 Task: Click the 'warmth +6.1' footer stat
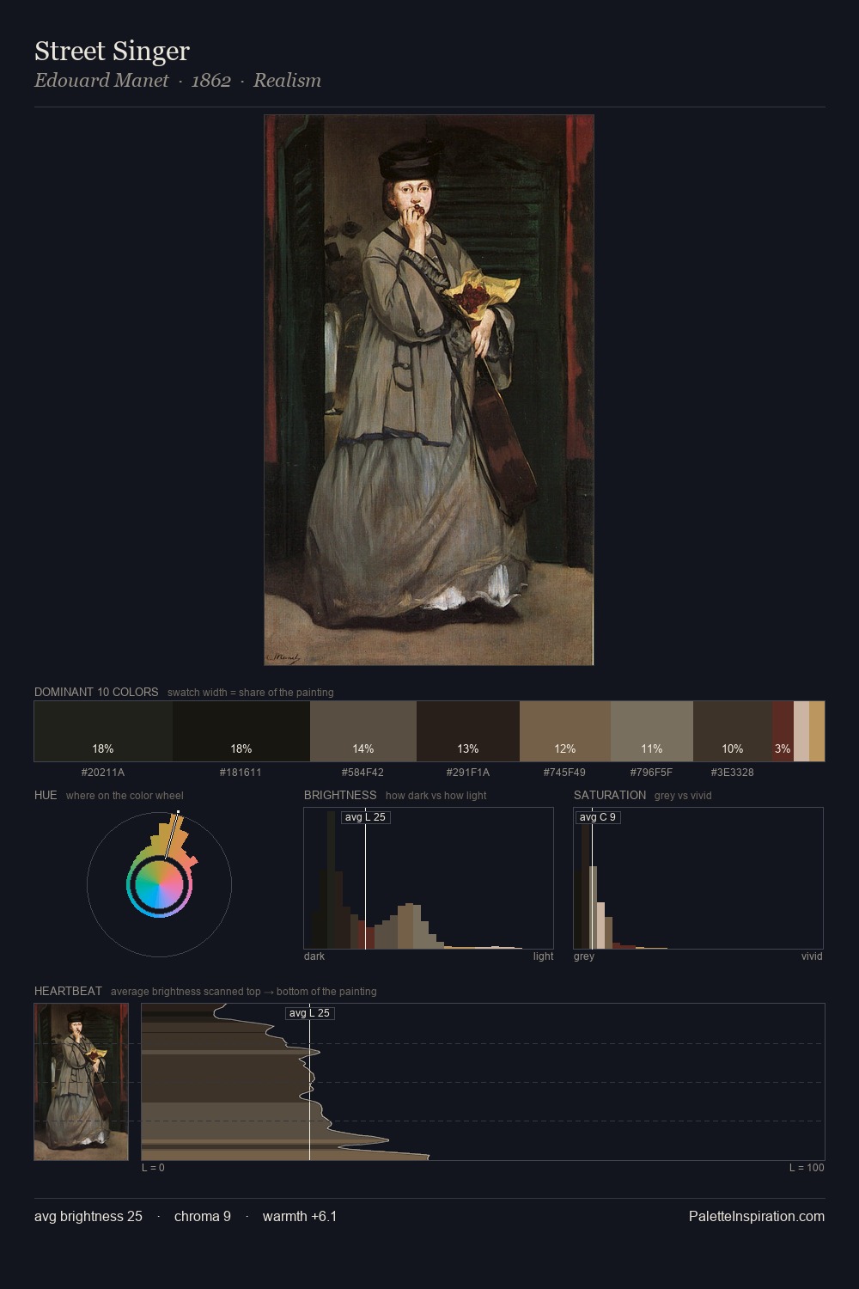tap(300, 1216)
